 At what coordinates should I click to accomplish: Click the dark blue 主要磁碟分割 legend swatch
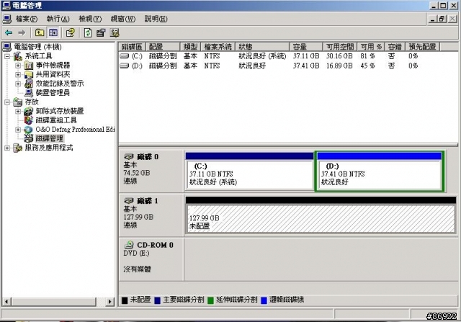coord(158,300)
